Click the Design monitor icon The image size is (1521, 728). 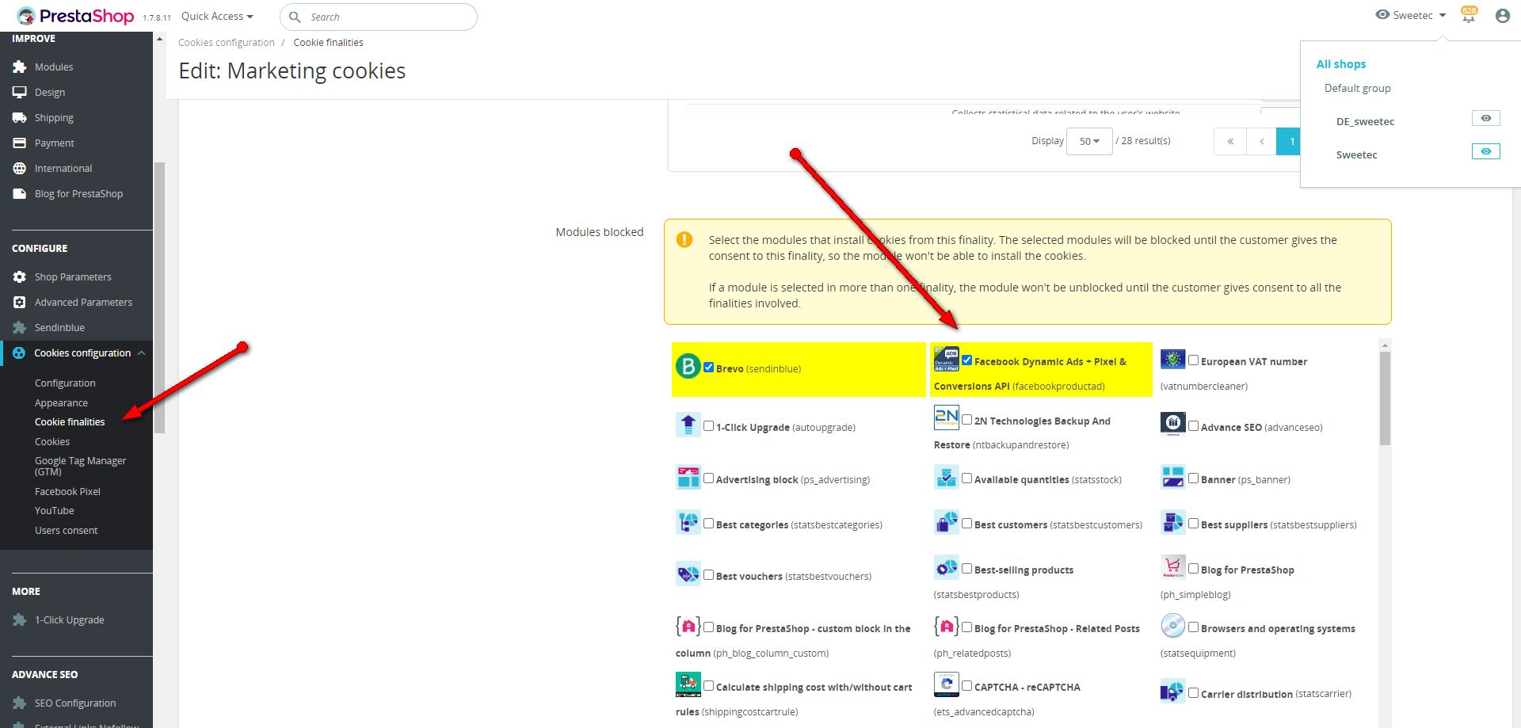(20, 93)
